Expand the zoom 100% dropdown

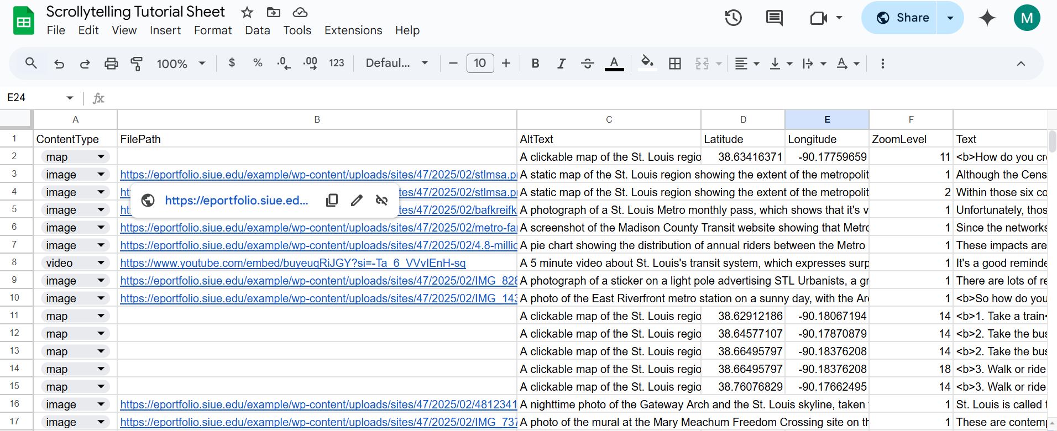181,64
